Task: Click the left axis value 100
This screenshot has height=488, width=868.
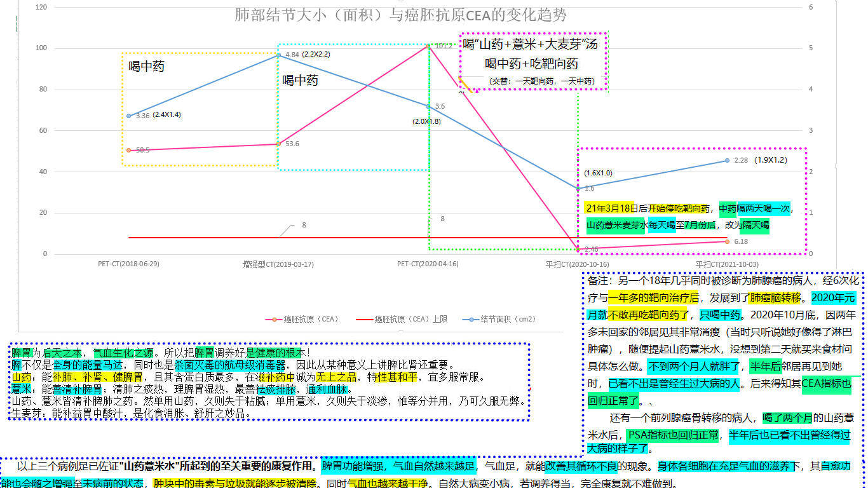Action: 41,48
